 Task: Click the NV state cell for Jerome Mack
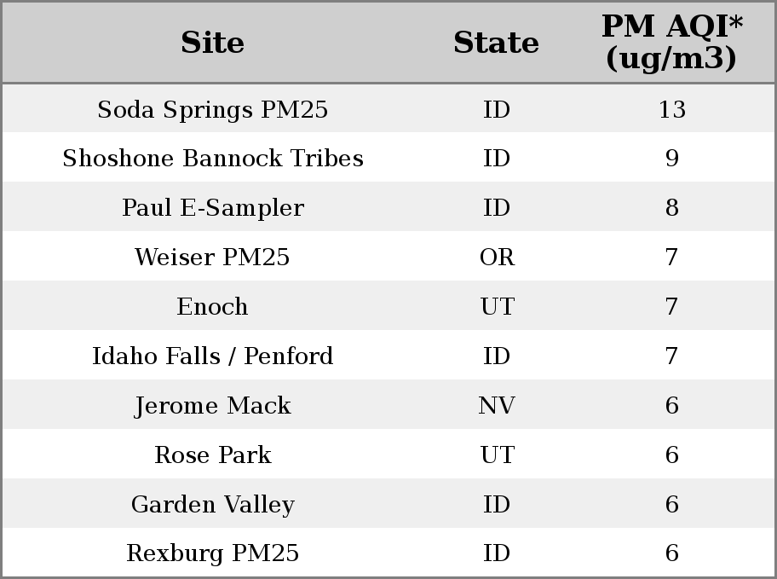coord(497,405)
